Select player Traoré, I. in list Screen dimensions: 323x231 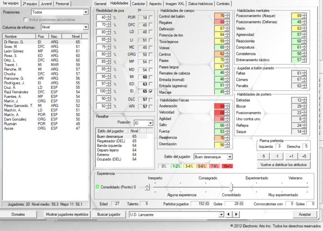(x=42, y=65)
